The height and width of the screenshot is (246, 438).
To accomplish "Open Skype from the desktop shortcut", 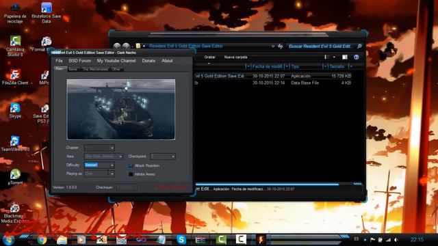I will point(15,110).
